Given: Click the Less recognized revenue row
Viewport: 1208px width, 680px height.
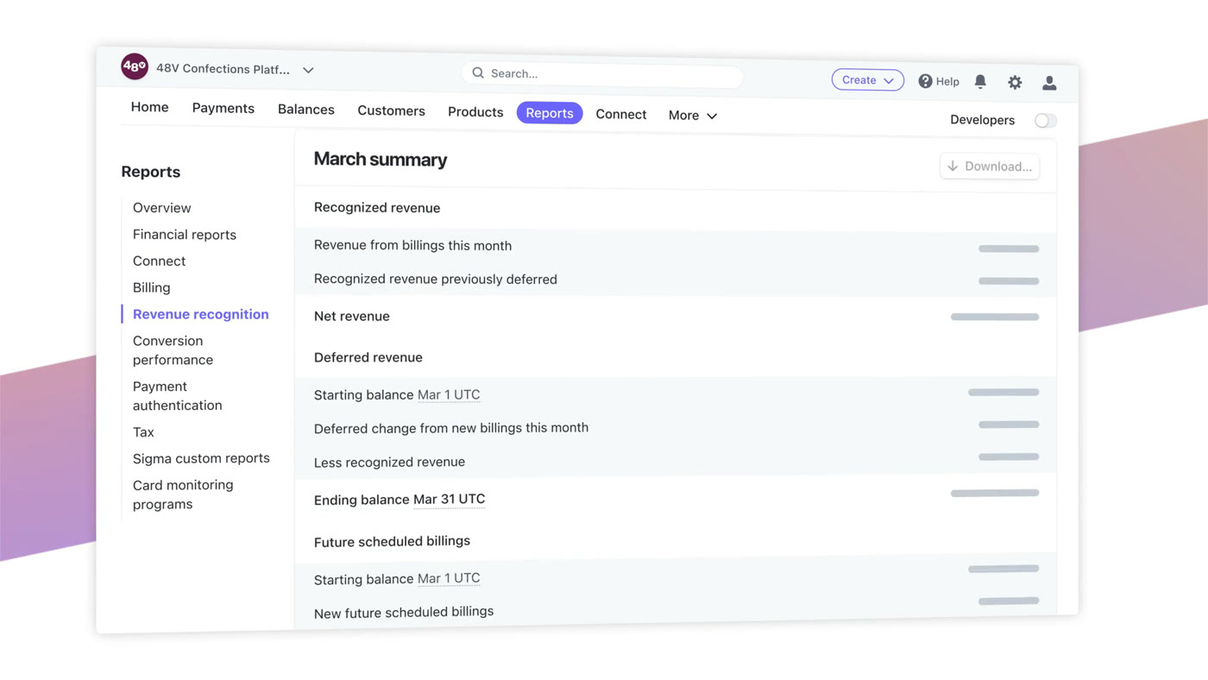Looking at the screenshot, I should tap(676, 462).
